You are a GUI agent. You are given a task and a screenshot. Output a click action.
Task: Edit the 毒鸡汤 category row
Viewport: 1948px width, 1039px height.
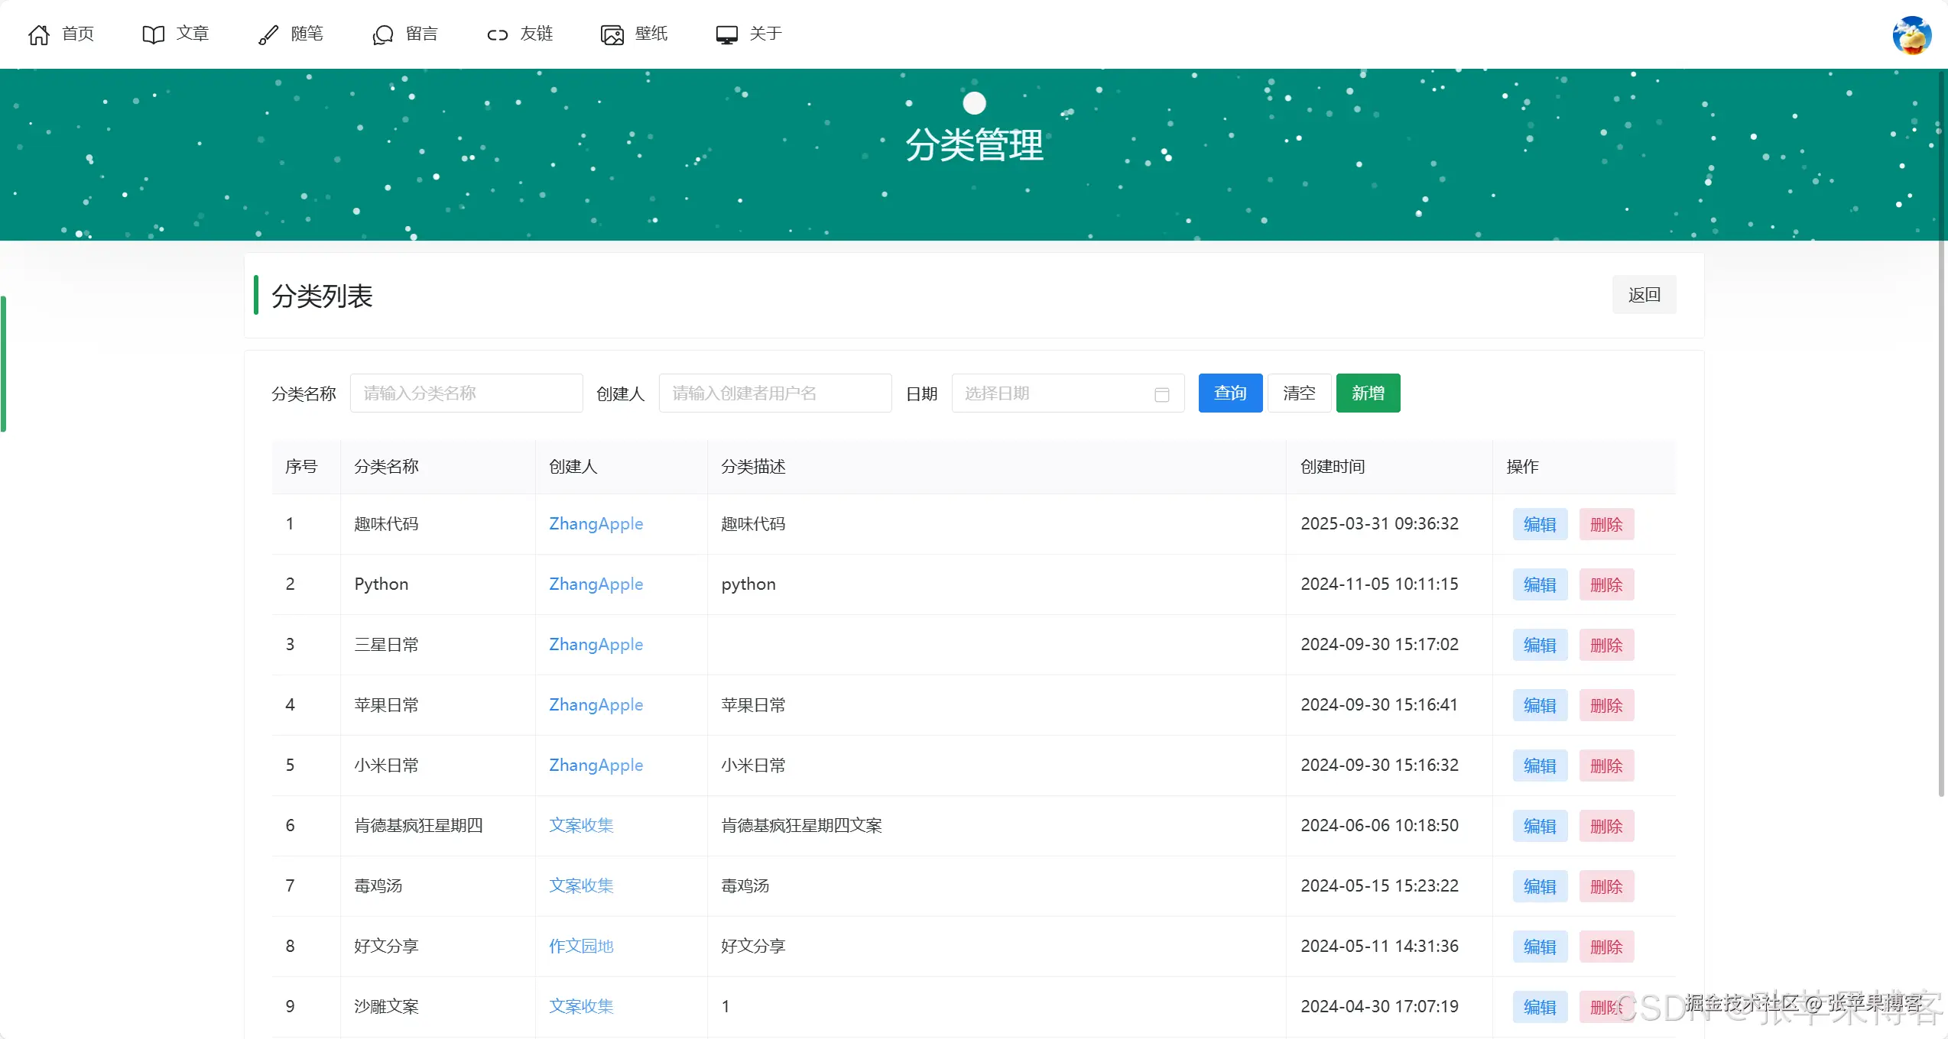[x=1541, y=887]
